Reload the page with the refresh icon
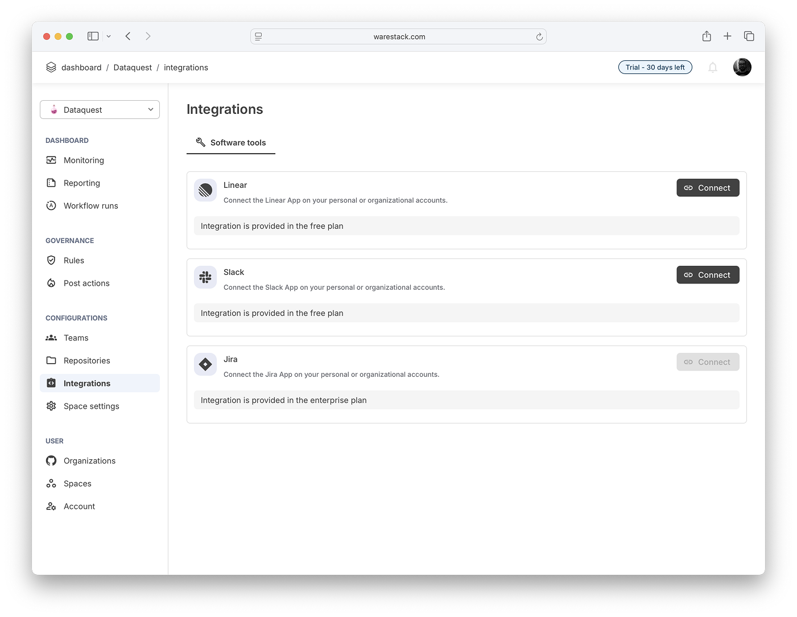 [x=539, y=36]
